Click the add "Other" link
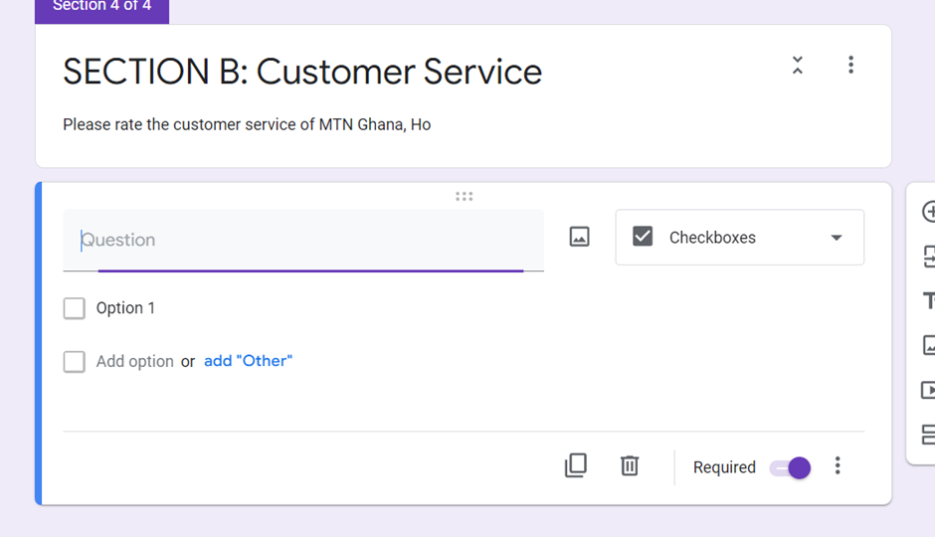 point(248,361)
